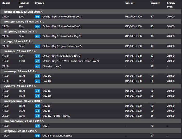Click the #2 badge beside Day 1G 6-Max Turbo
Screen dimensions: 182x139
tap(37, 116)
